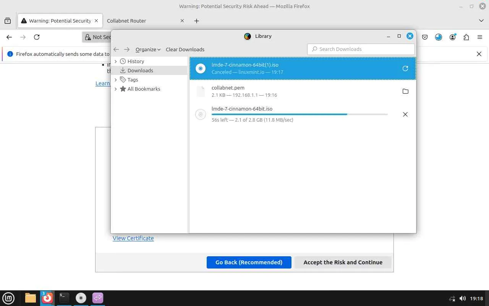Click Accept the Risk and Continue
Viewport: 489px width, 306px height.
[343, 262]
